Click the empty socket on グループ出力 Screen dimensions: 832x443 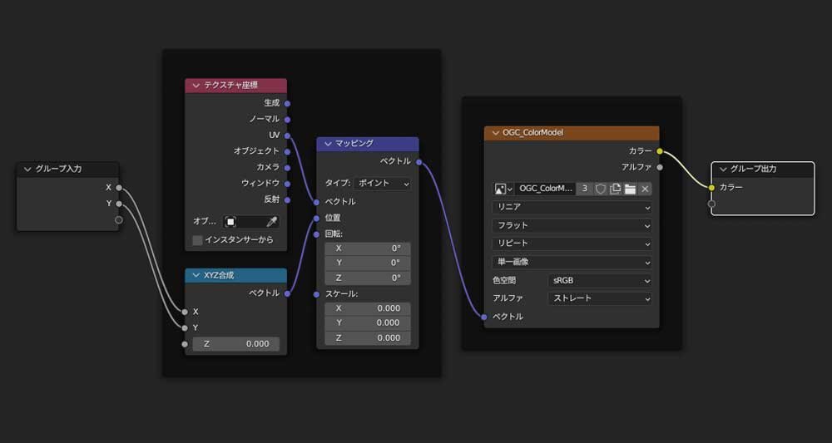[711, 204]
